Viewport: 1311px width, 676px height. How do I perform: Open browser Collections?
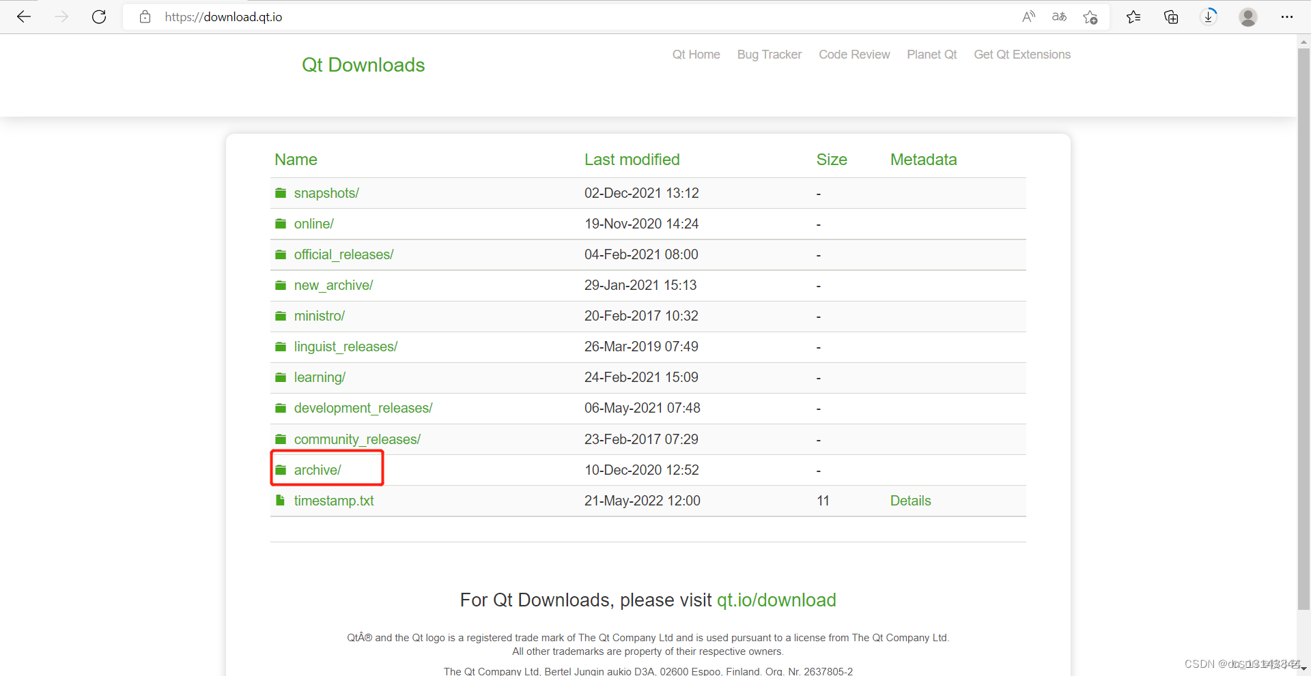tap(1171, 17)
